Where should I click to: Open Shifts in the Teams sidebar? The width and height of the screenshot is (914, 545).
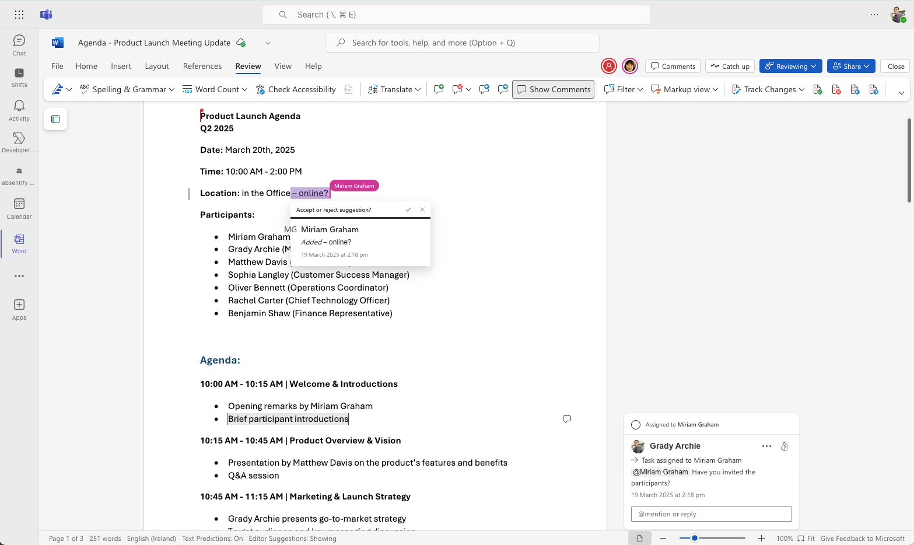pyautogui.click(x=19, y=77)
